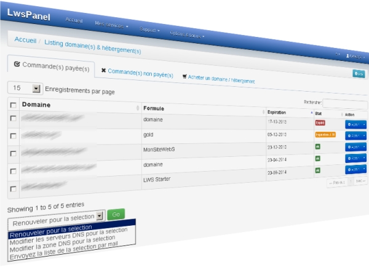Tick the select-all checkbox in table header
Image resolution: width=369 pixels, height=267 pixels.
pyautogui.click(x=13, y=105)
